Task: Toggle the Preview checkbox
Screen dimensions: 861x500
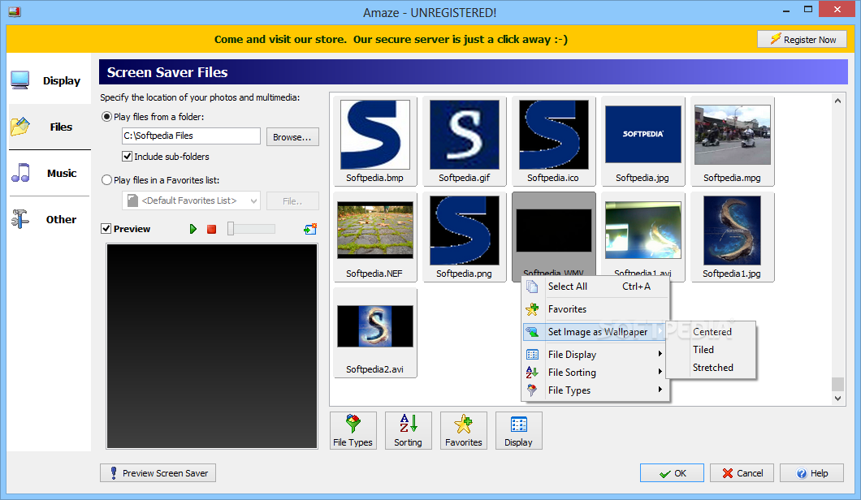Action: (x=106, y=229)
